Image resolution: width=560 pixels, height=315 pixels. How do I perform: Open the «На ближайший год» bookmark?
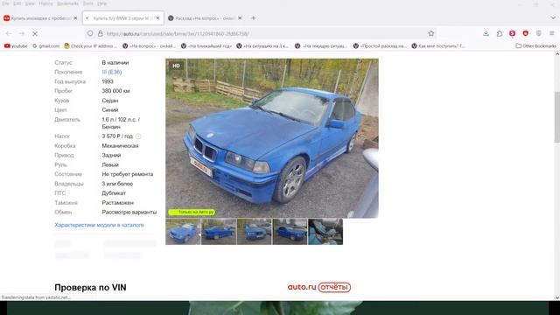pos(206,46)
